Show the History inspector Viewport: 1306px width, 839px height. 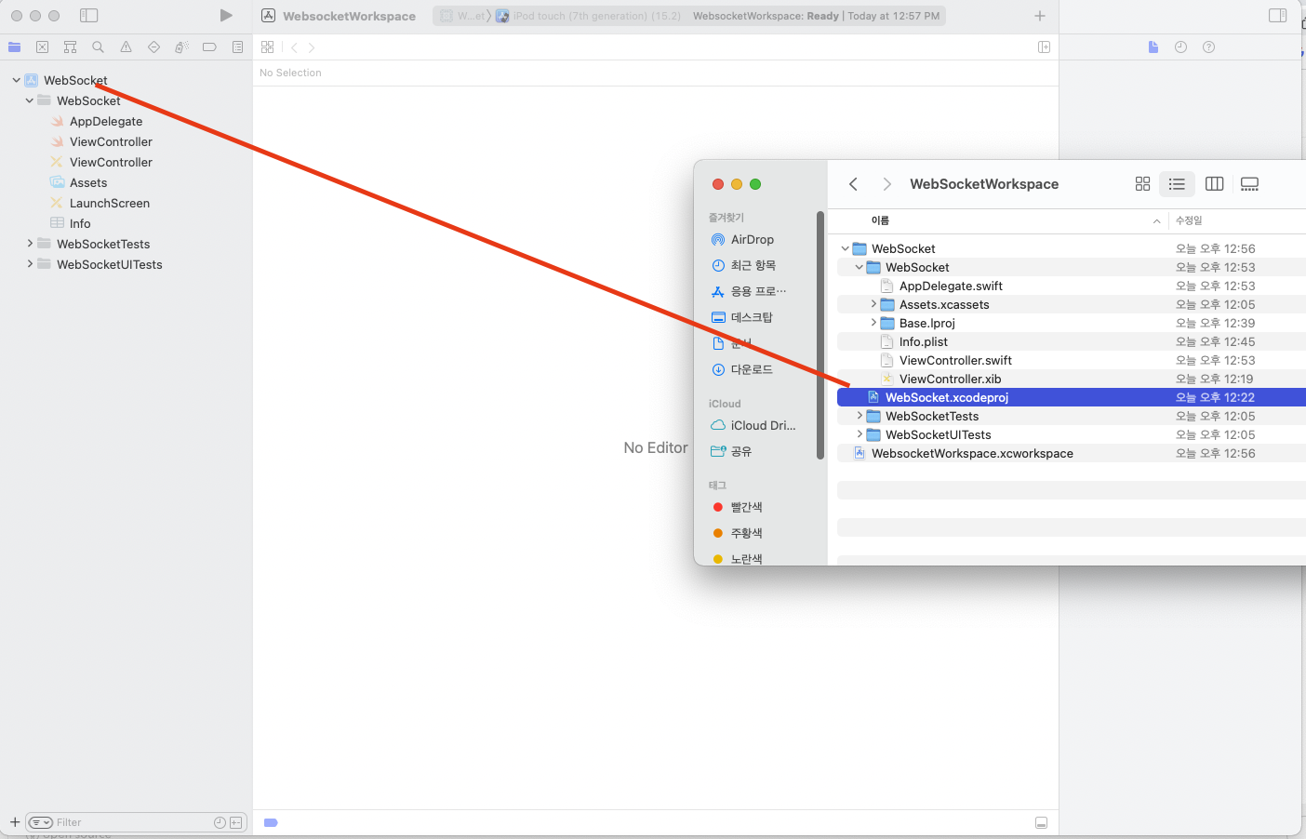pyautogui.click(x=1181, y=47)
